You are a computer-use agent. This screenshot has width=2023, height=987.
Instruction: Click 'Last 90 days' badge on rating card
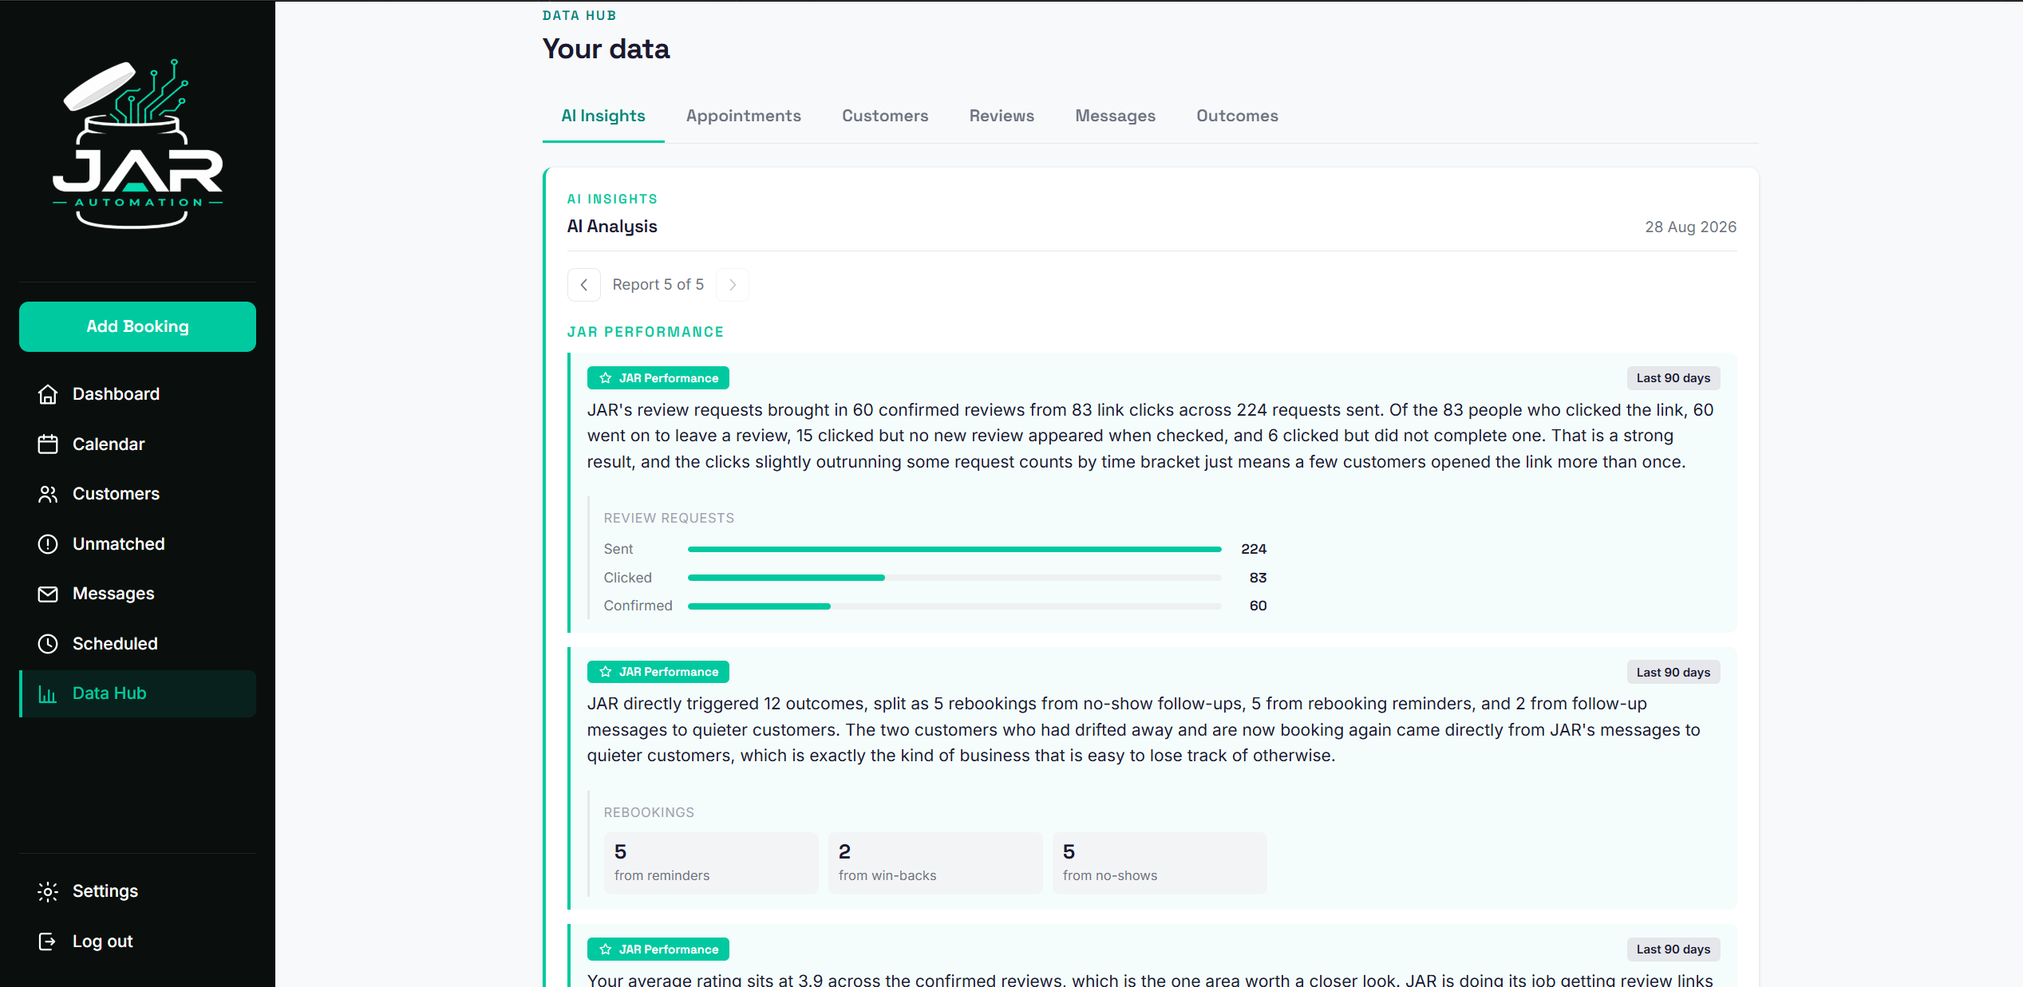tap(1673, 949)
